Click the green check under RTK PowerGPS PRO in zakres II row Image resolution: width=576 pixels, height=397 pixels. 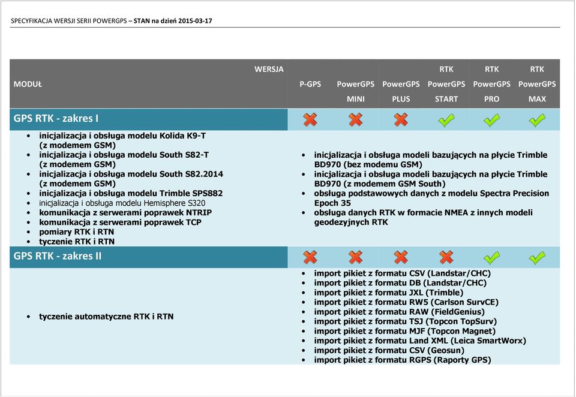pyautogui.click(x=491, y=257)
